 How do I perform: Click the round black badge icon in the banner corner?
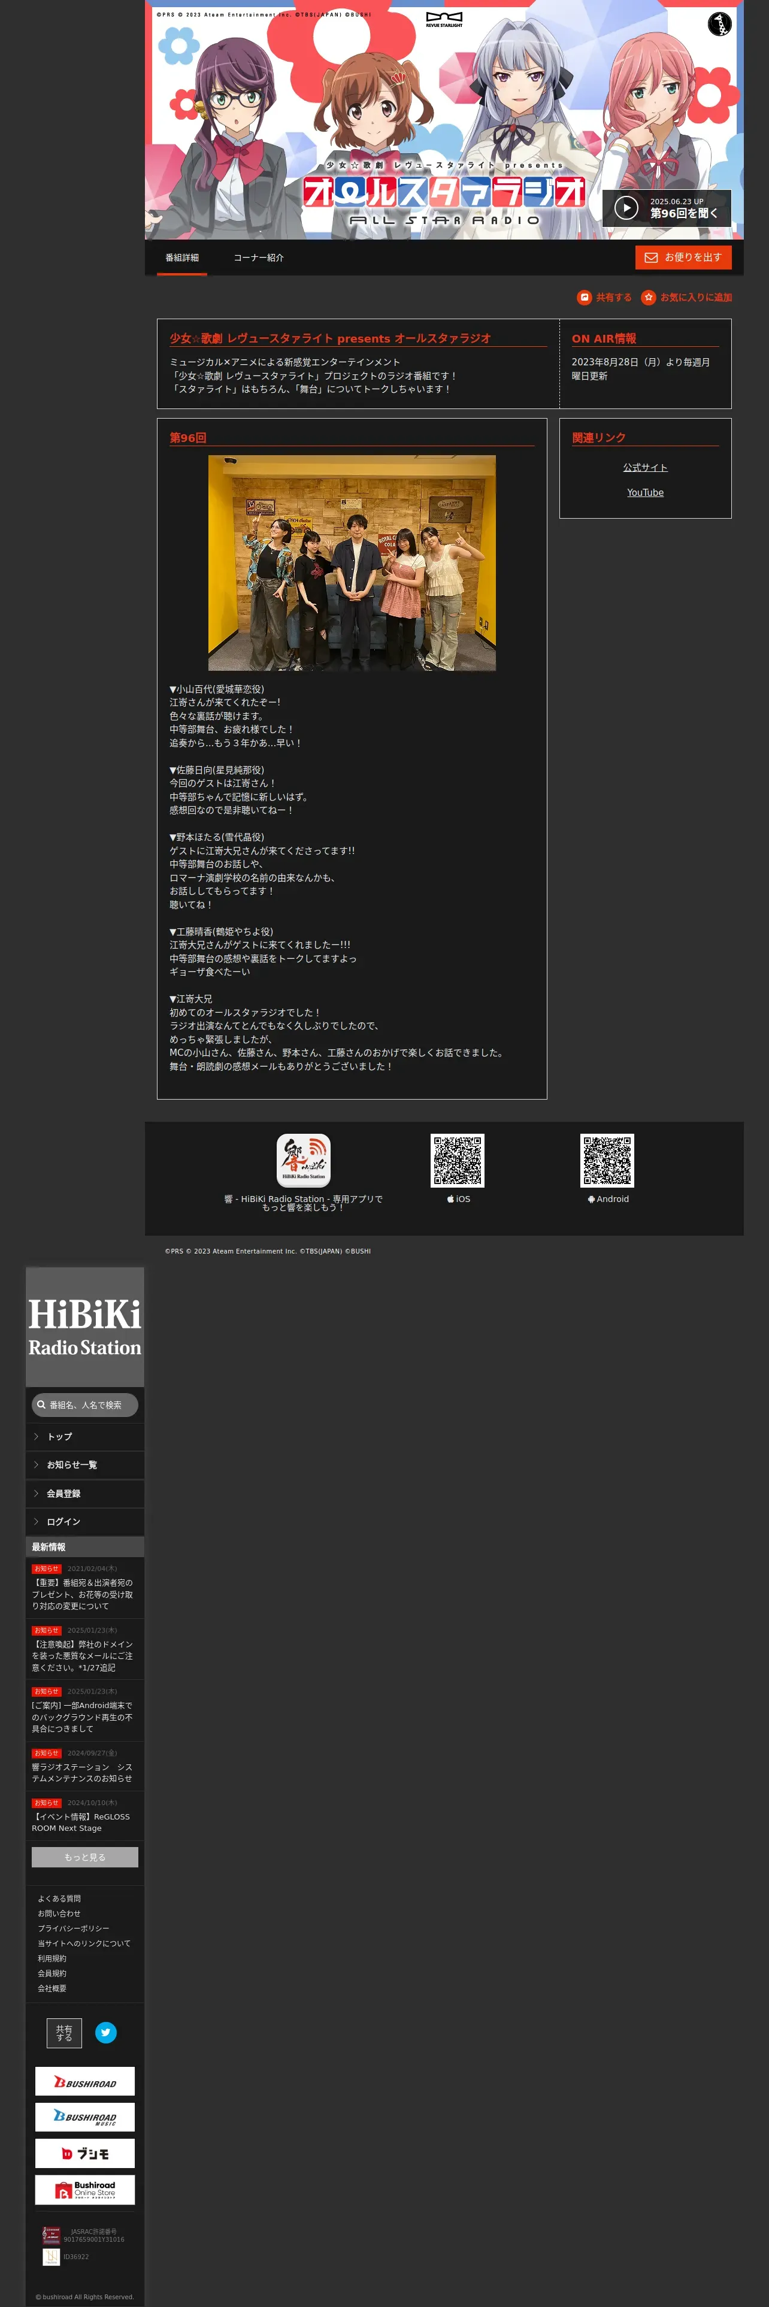pos(719,24)
